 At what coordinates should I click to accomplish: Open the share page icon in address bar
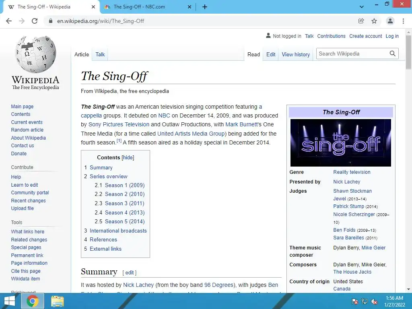[361, 21]
